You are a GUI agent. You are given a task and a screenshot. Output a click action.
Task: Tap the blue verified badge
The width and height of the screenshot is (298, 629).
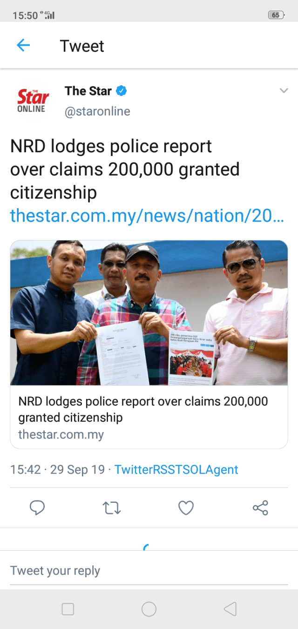click(121, 91)
